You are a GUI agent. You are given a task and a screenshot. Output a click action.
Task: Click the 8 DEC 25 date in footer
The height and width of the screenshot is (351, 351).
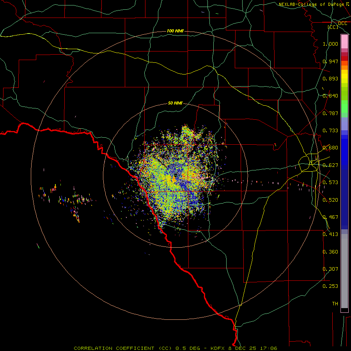click(x=242, y=348)
